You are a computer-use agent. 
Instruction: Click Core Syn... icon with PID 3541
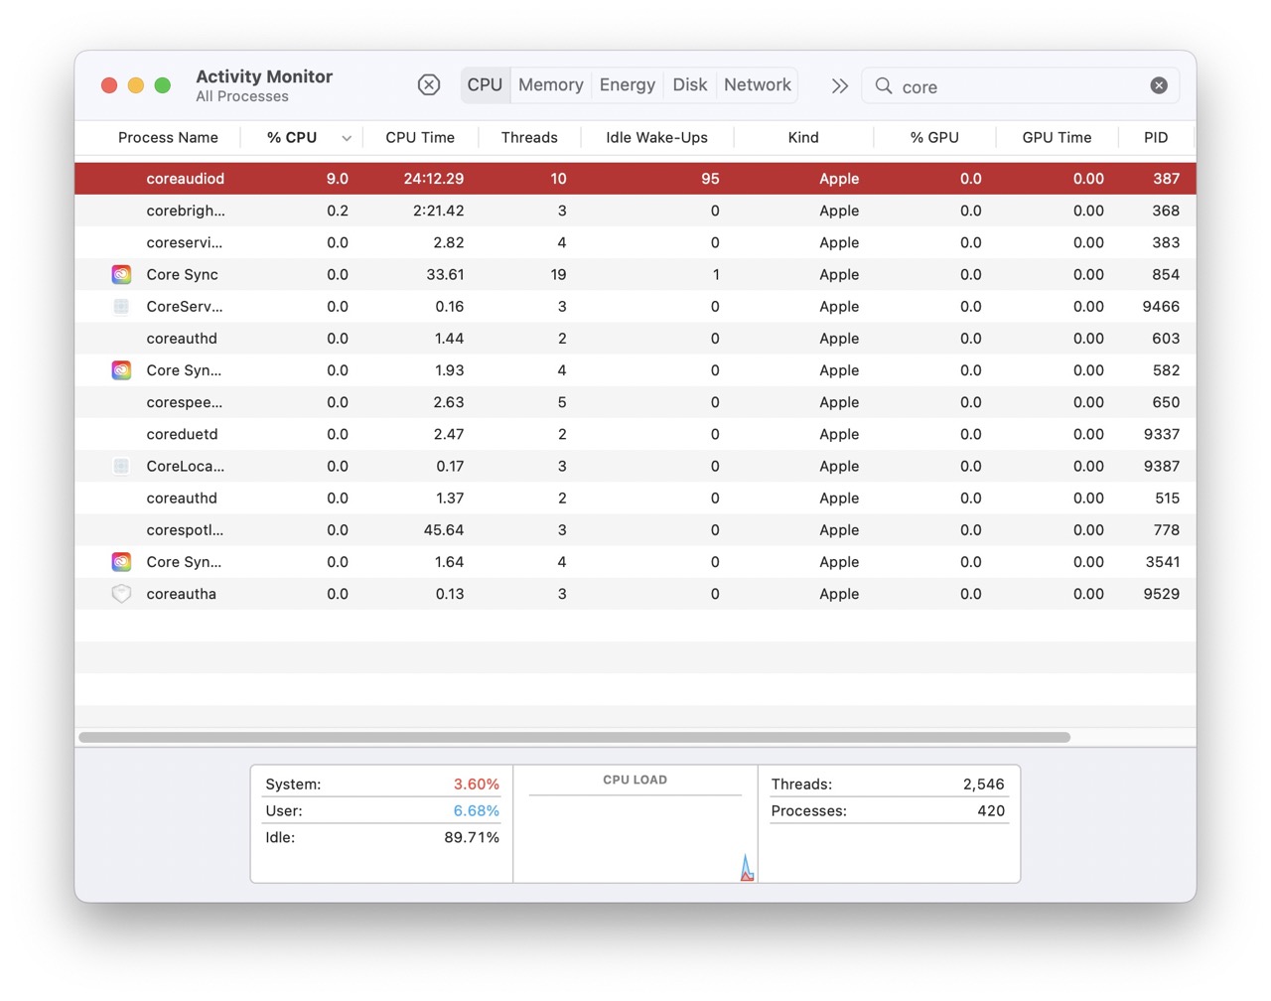(121, 562)
